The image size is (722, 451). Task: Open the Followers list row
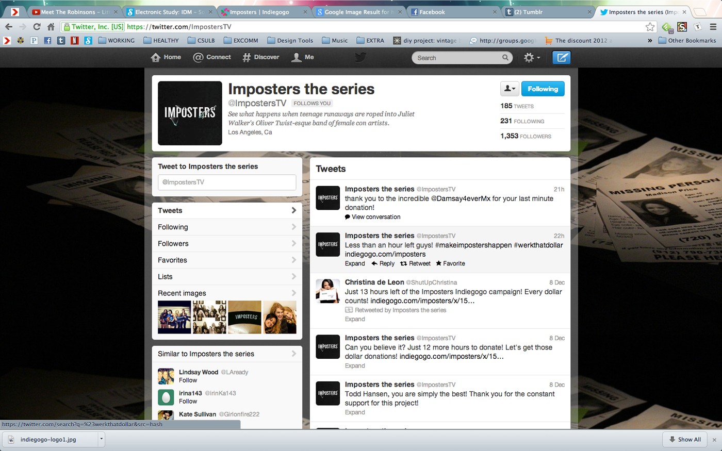[x=227, y=243]
